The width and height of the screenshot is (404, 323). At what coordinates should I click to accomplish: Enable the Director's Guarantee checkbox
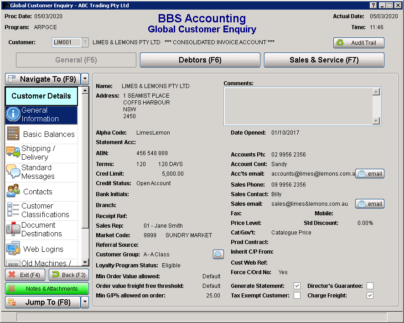370,286
